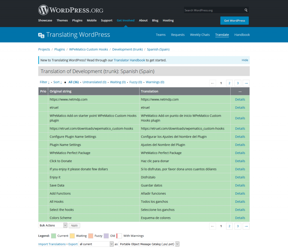
Task: Click the search magnifier icon
Action: coord(246,10)
